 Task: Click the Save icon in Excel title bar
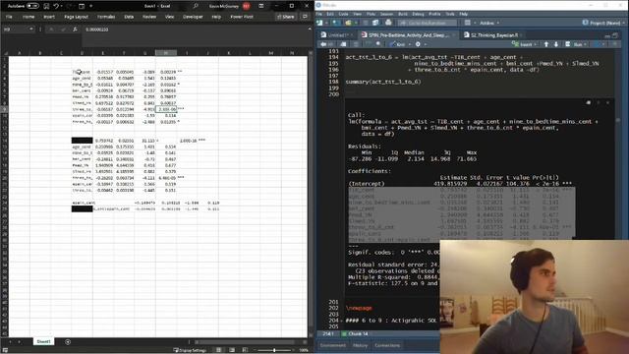pos(46,6)
